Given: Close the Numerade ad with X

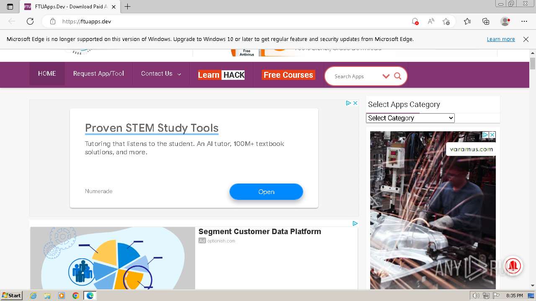Looking at the screenshot, I should (355, 103).
